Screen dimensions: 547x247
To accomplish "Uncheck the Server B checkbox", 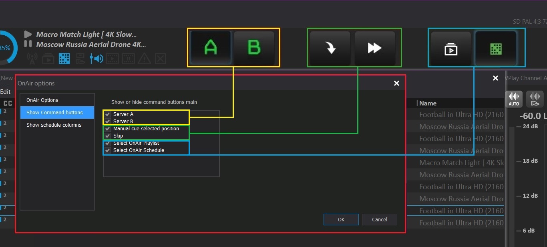I will click(x=107, y=121).
